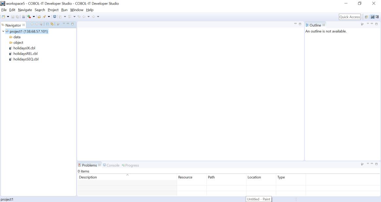Click the New wizard icon in the toolbar
Screen dimensions: 381x202
[3, 17]
